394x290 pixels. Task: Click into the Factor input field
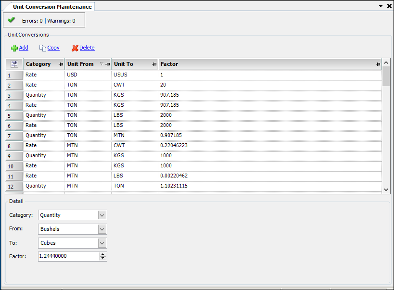(69, 256)
